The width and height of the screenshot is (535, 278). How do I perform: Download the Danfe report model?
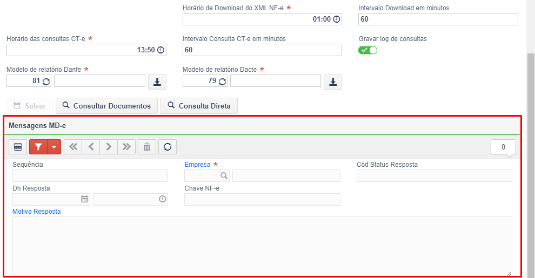(x=157, y=82)
